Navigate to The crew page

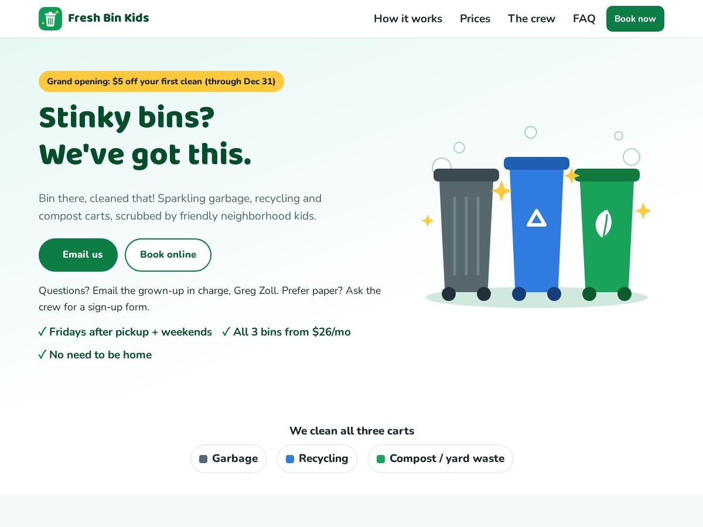pyautogui.click(x=531, y=19)
